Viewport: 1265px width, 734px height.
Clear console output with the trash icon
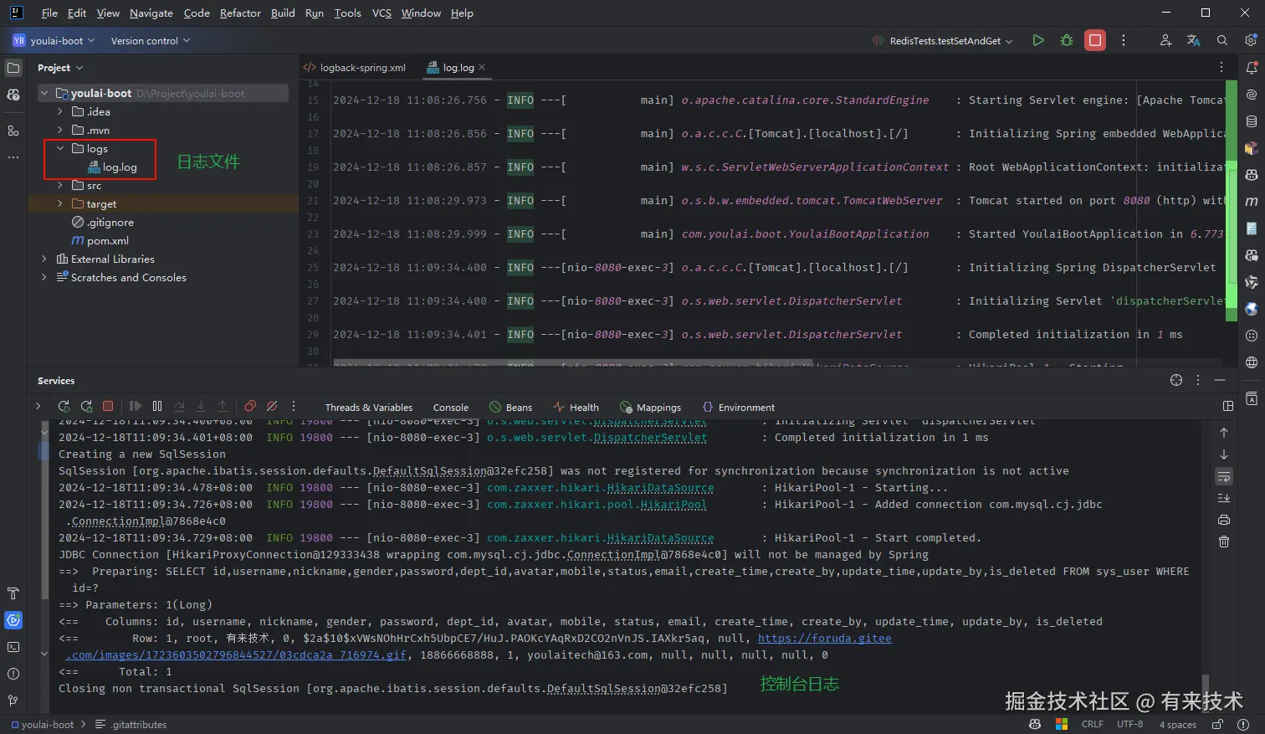click(x=1224, y=542)
